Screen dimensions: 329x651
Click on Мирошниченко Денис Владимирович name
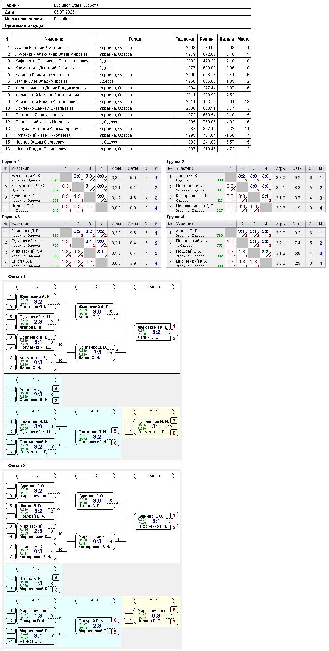pyautogui.click(x=51, y=88)
